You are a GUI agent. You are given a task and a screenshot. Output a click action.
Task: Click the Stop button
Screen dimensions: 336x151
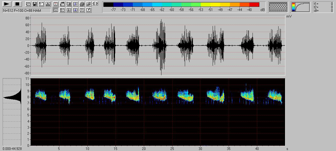17,4
